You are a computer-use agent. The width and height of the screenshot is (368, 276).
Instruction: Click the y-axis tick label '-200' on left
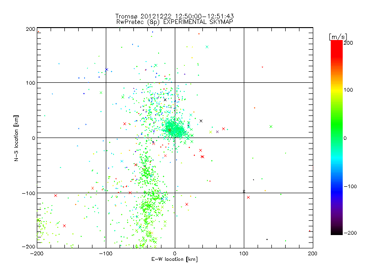click(29, 247)
